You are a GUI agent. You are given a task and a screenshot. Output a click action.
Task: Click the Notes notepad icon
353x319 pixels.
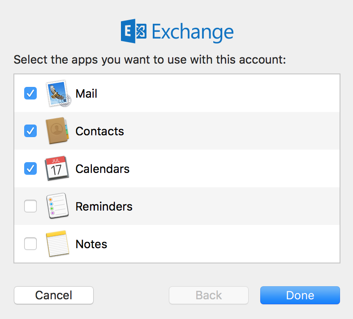[x=57, y=244]
